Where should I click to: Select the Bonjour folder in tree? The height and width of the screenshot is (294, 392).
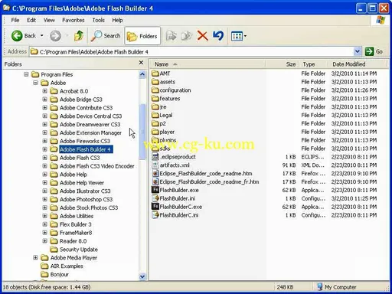[x=60, y=274]
